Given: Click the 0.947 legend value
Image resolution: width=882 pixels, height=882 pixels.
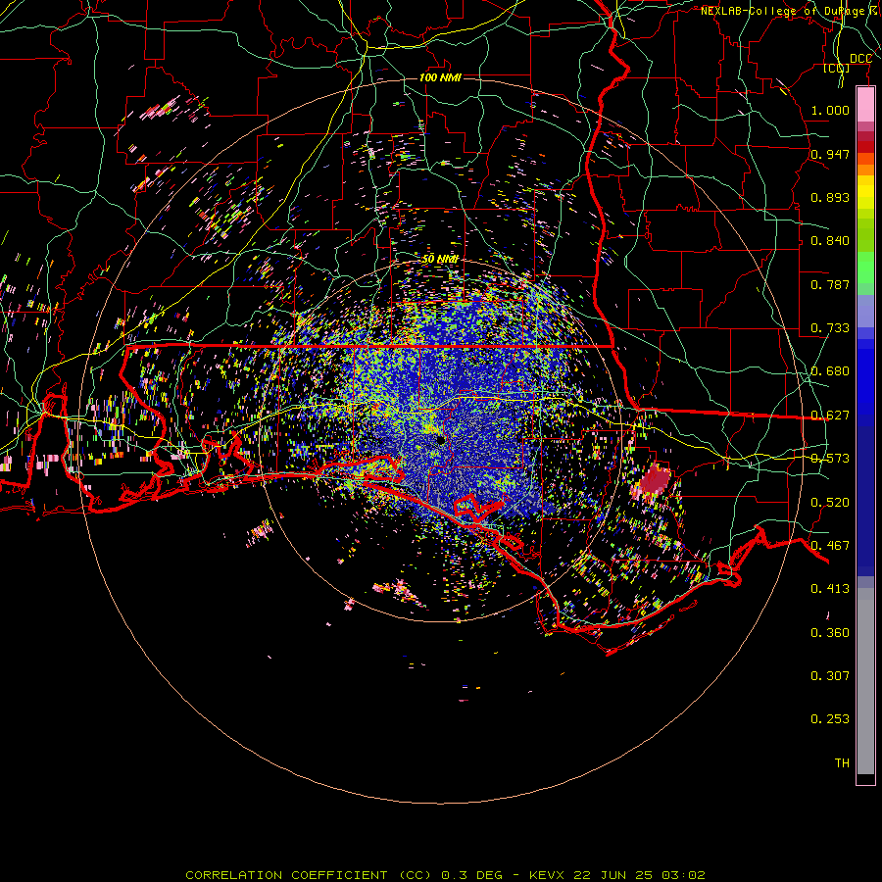Looking at the screenshot, I should (x=830, y=154).
